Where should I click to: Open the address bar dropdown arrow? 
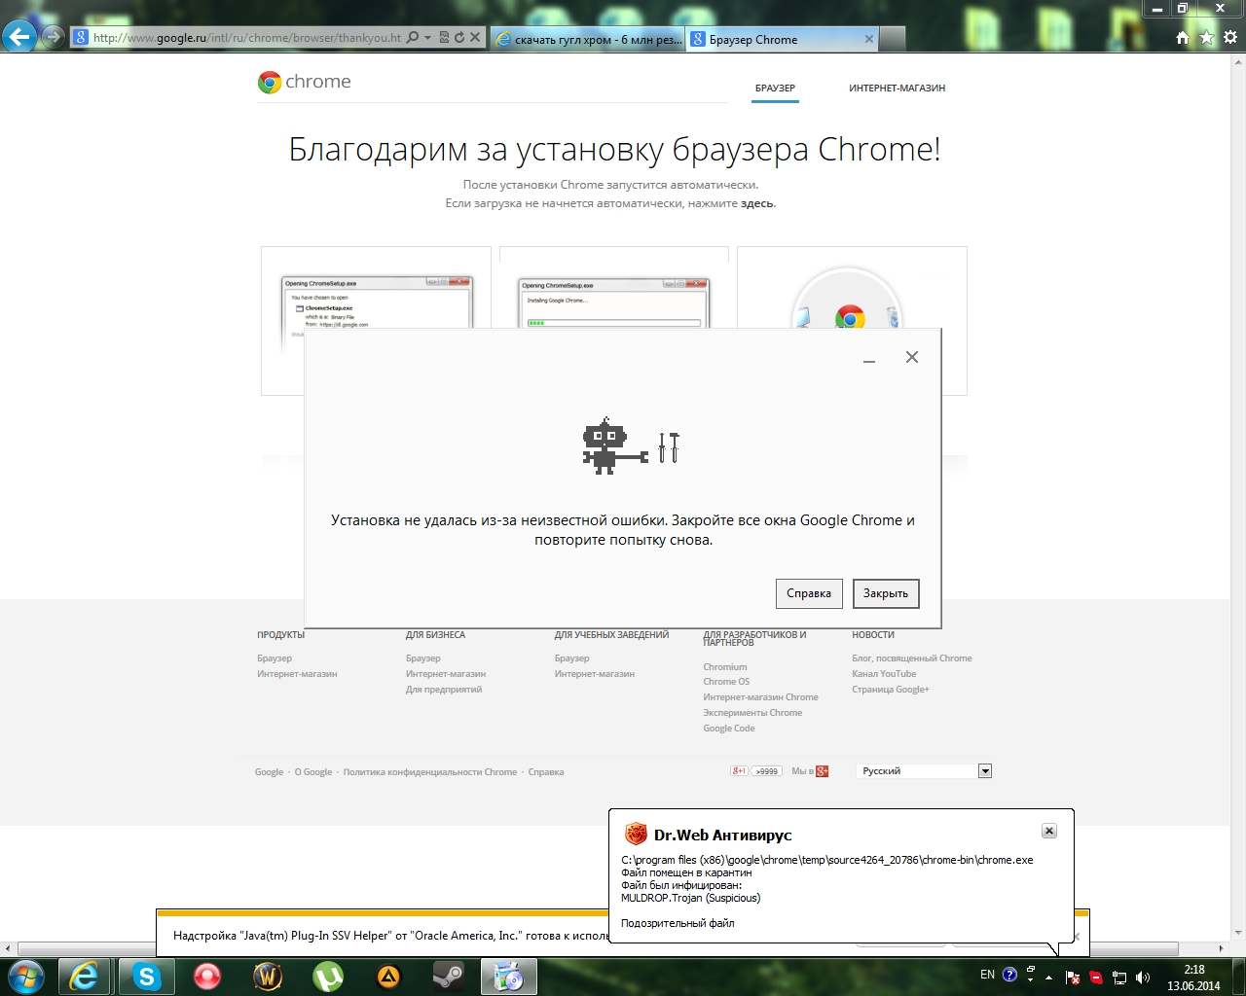tap(428, 38)
